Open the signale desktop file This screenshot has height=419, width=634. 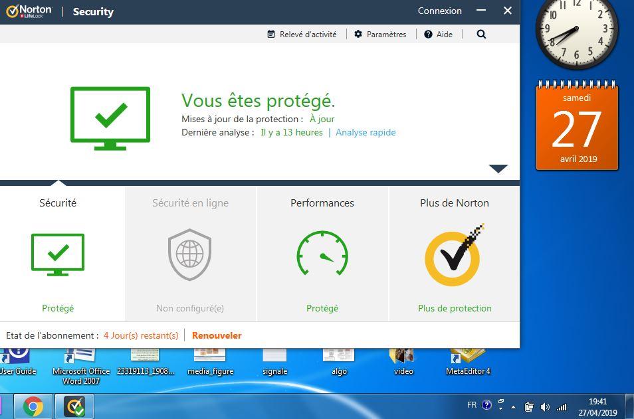click(274, 362)
